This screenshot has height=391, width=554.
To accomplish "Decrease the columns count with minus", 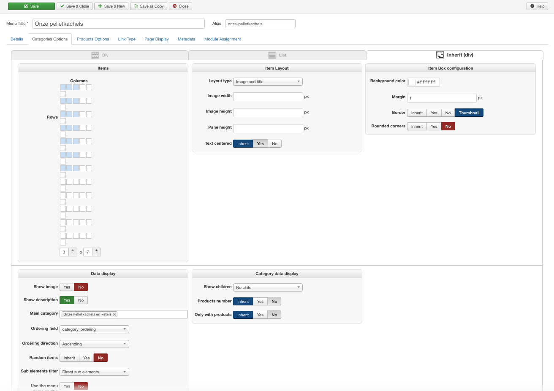I will [x=73, y=254].
